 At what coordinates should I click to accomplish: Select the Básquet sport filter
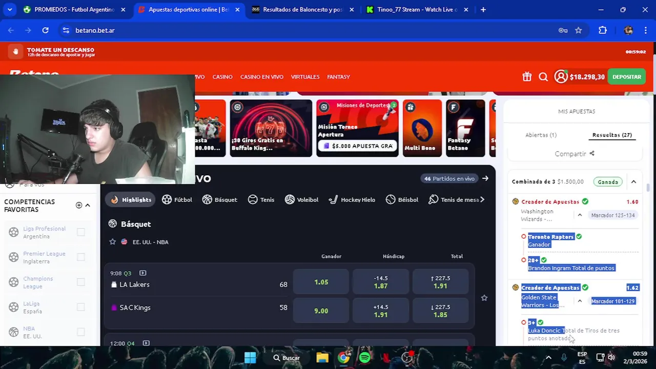[219, 199]
